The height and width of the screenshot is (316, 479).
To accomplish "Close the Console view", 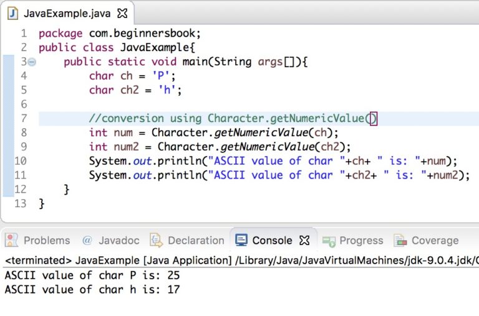I will click(304, 241).
